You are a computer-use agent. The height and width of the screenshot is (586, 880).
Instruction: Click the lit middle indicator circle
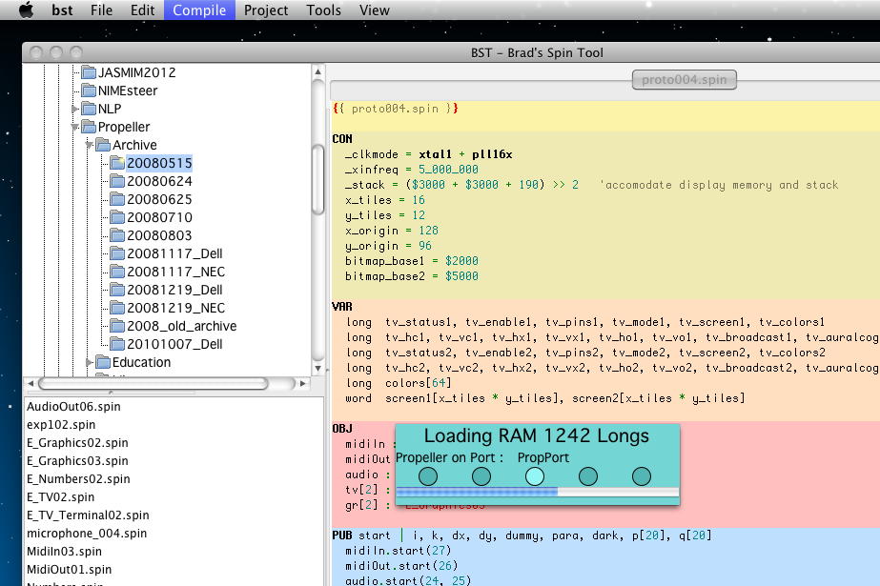pos(535,475)
